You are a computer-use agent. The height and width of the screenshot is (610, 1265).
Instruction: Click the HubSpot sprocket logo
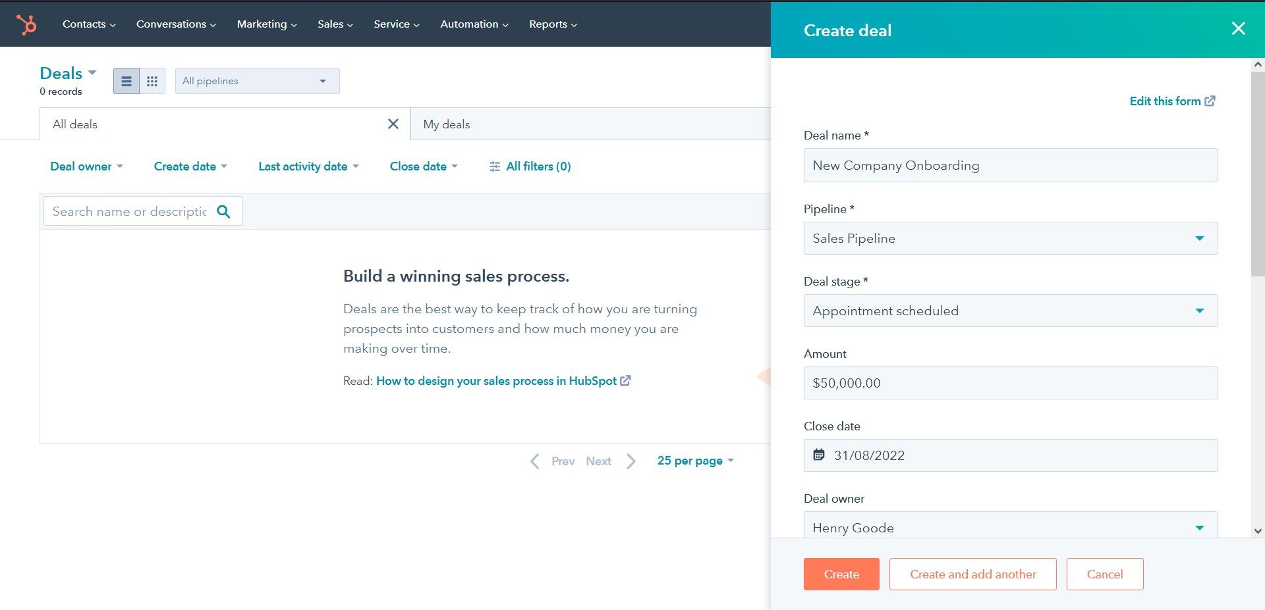pos(26,24)
